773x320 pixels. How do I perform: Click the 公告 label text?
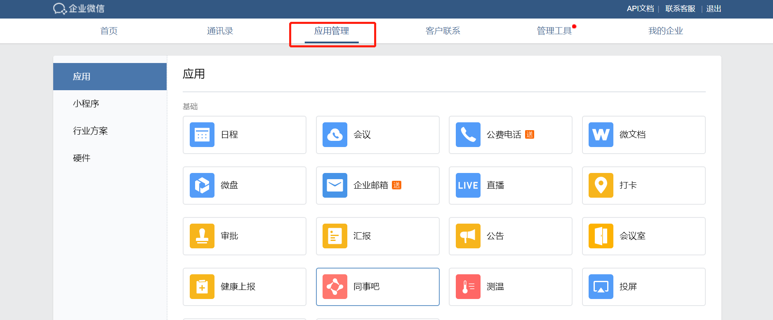495,236
